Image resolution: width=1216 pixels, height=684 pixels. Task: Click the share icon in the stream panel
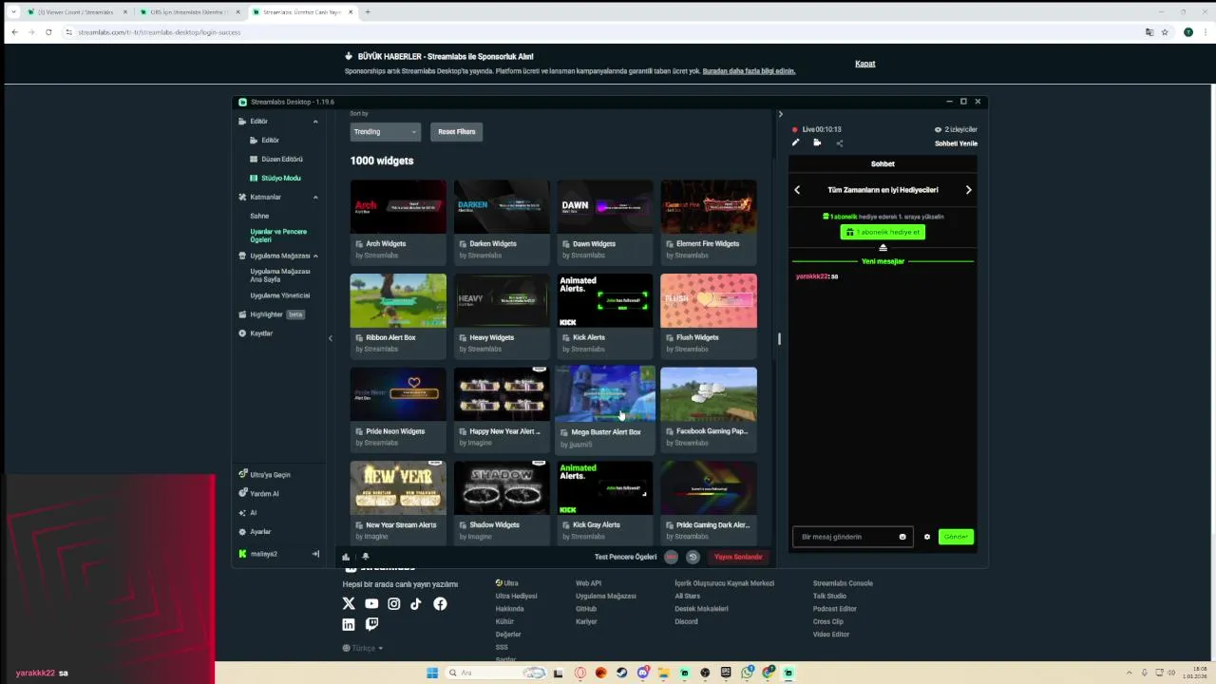tap(840, 143)
